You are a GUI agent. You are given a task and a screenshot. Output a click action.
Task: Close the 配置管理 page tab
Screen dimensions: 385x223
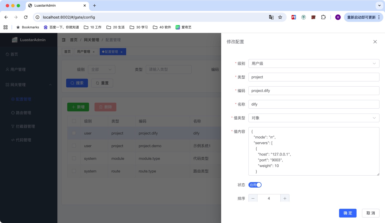122,52
